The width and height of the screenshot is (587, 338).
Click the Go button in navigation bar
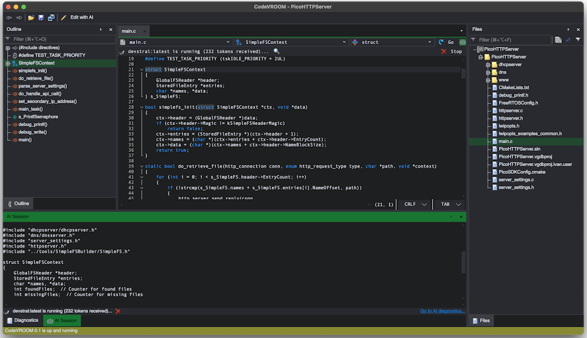[447, 42]
